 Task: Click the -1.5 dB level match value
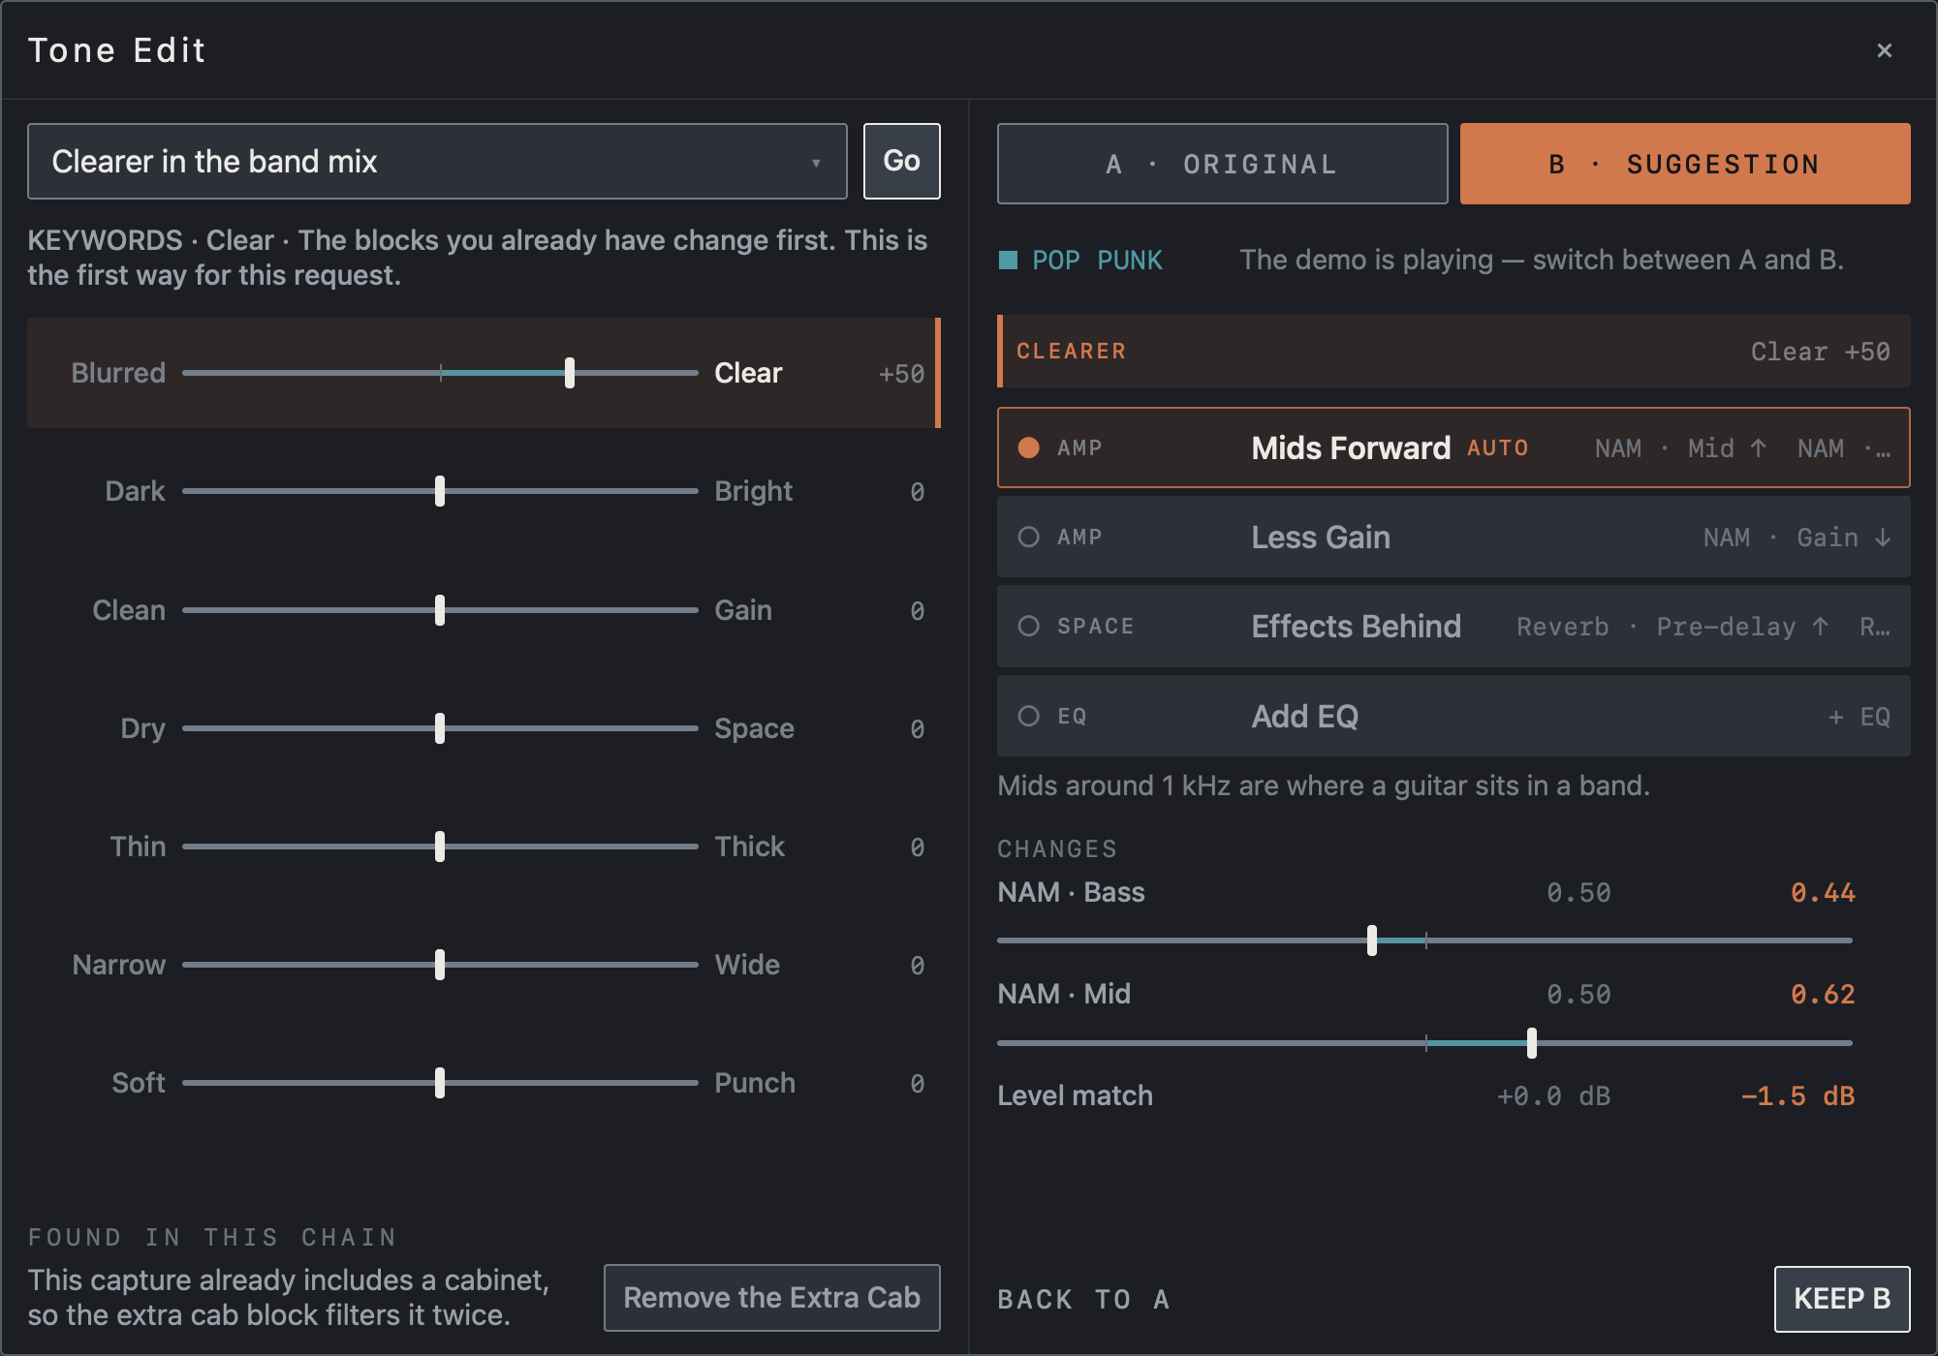tap(1797, 1095)
